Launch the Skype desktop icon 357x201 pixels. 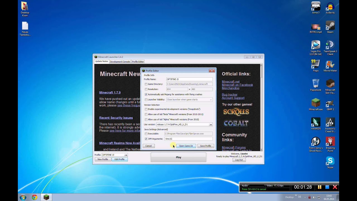pyautogui.click(x=330, y=162)
